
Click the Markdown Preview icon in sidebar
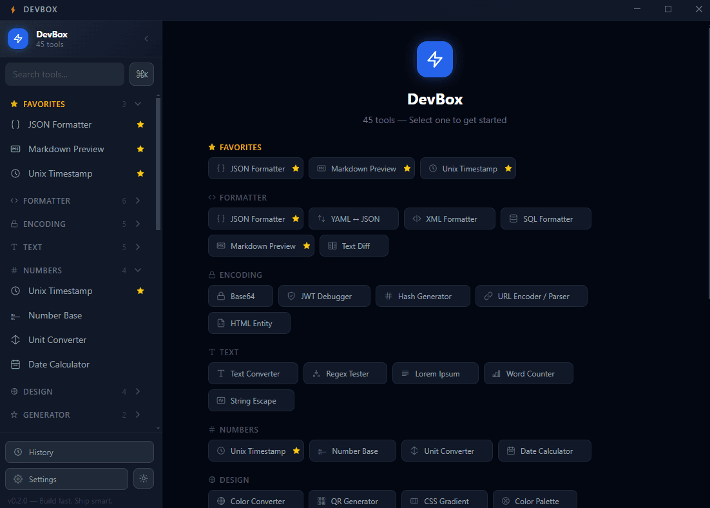(x=14, y=149)
